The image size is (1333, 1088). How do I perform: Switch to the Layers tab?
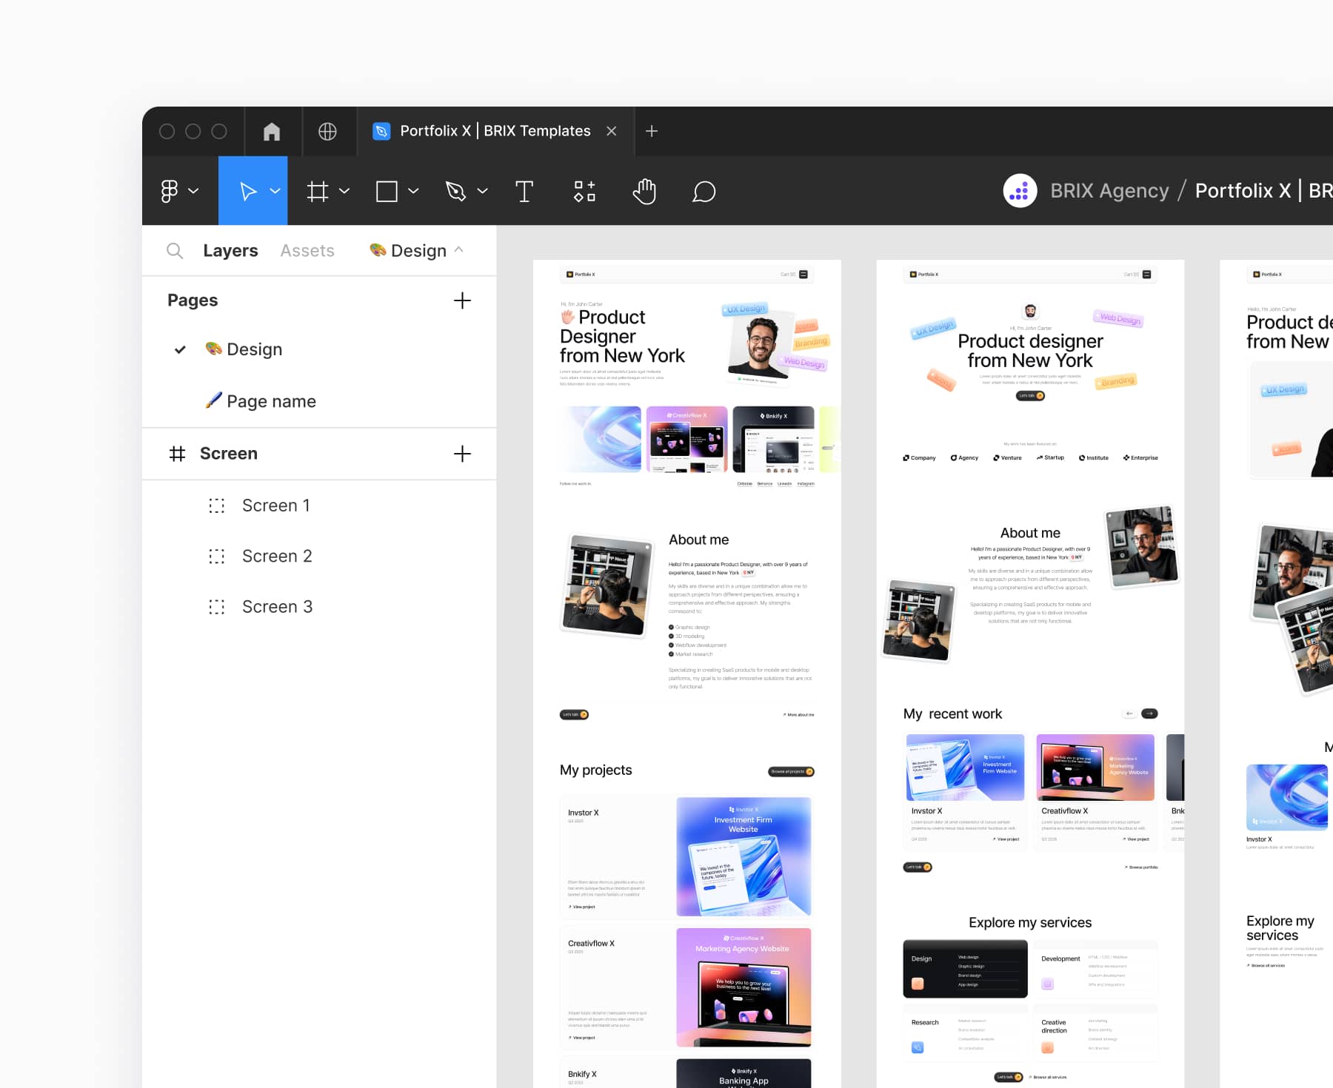230,251
